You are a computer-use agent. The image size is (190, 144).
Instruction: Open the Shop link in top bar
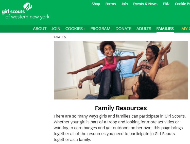pyautogui.click(x=96, y=4)
